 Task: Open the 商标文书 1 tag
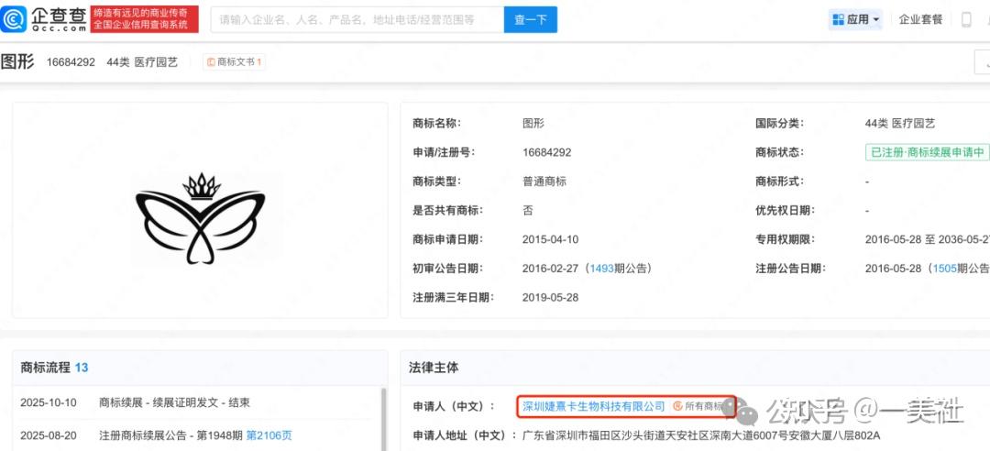235,62
